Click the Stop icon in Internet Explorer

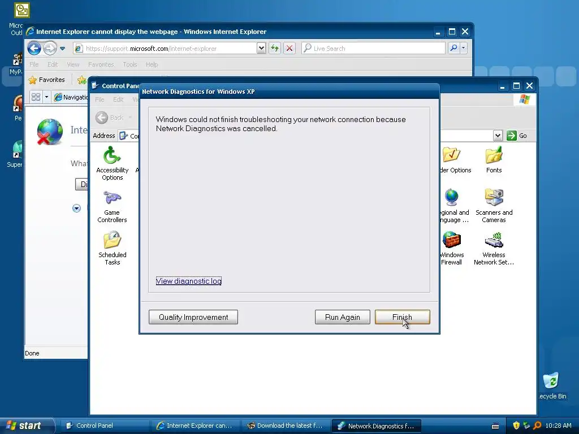(289, 48)
